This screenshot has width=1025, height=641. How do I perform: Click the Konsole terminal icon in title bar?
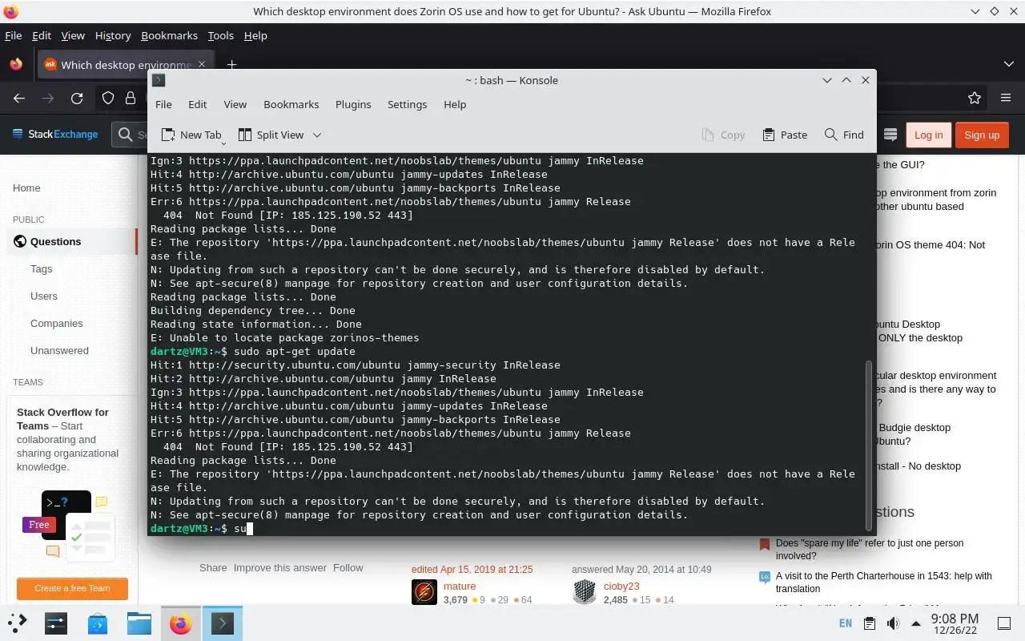click(159, 80)
